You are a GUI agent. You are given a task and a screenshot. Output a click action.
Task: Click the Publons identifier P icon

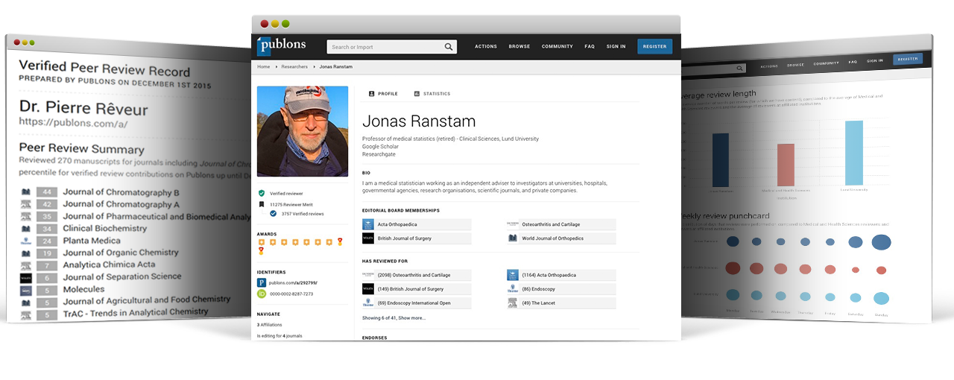tap(262, 283)
